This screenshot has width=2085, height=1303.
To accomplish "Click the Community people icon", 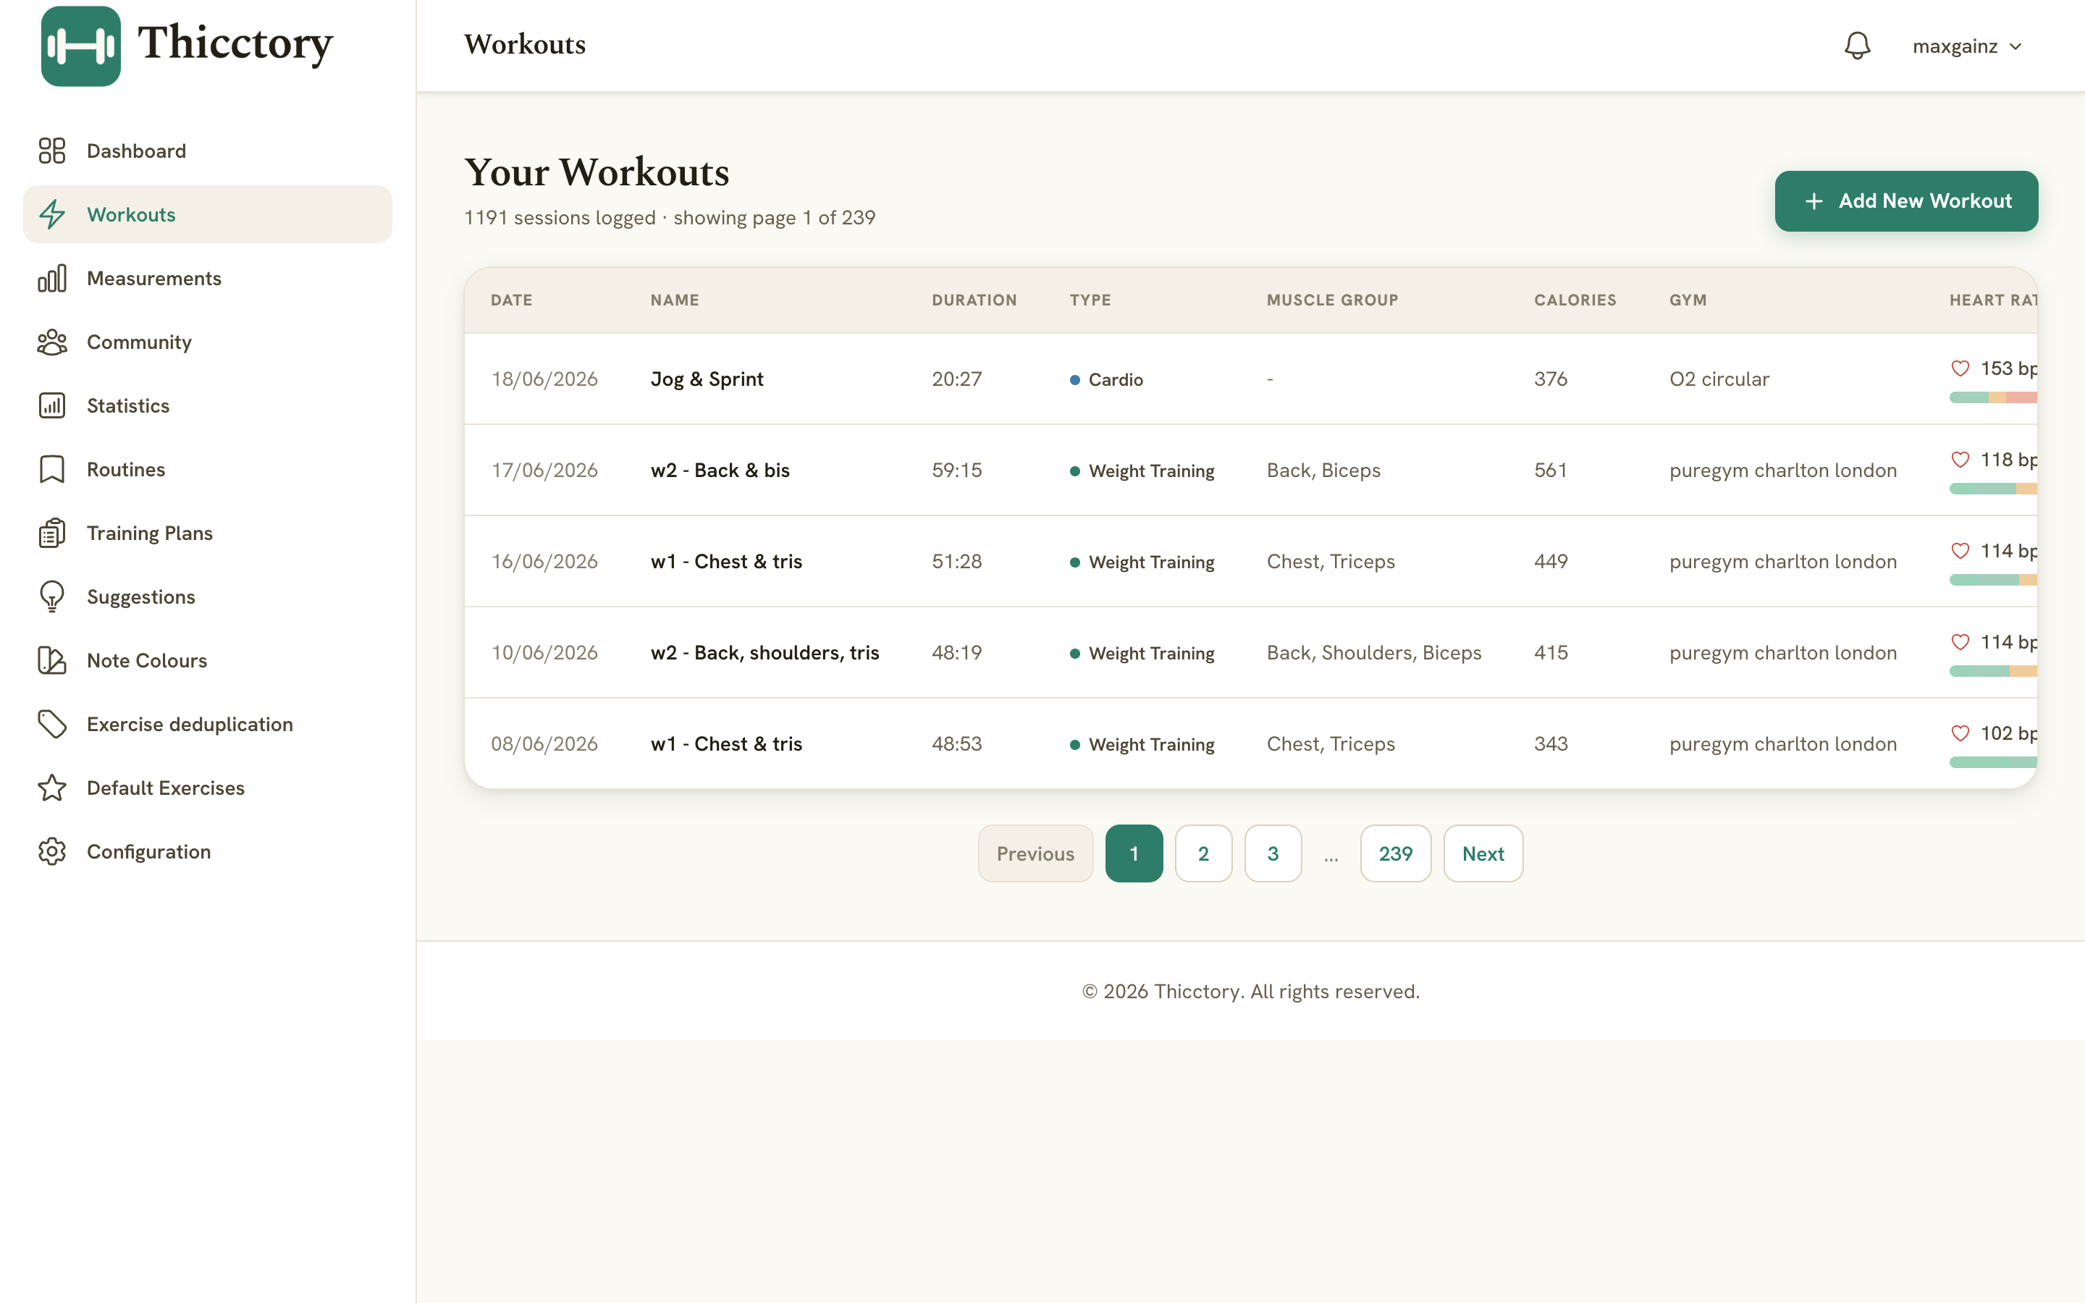I will click(51, 342).
